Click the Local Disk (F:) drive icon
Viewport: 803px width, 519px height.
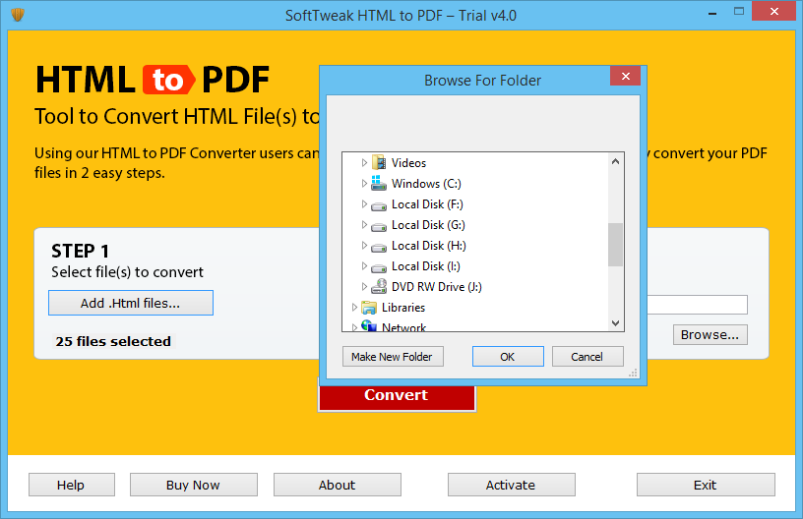coord(379,205)
